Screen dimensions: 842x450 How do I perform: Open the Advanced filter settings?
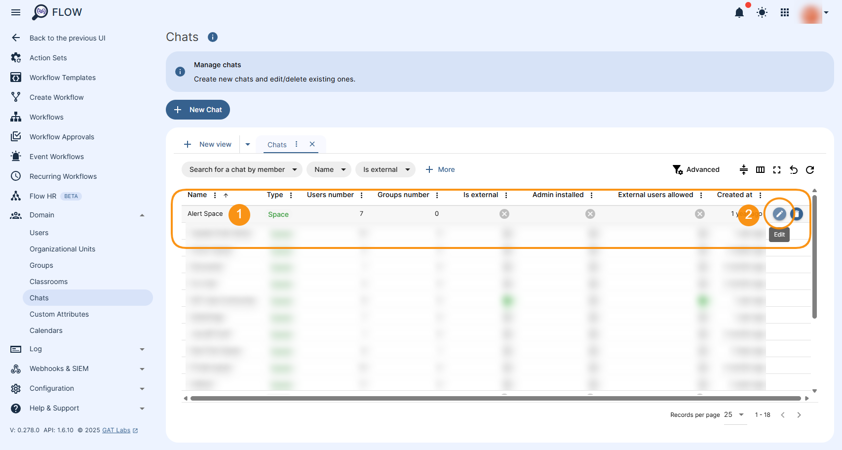coord(696,169)
